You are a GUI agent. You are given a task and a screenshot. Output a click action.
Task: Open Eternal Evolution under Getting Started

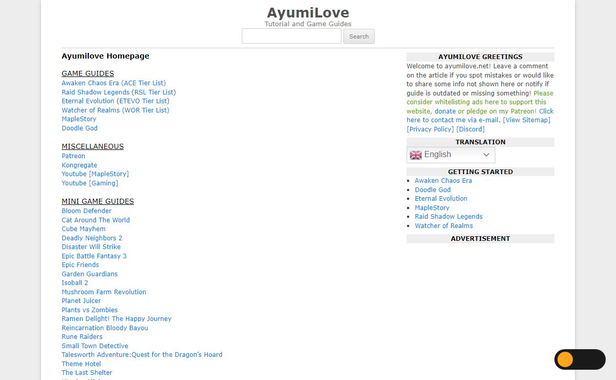pyautogui.click(x=441, y=199)
